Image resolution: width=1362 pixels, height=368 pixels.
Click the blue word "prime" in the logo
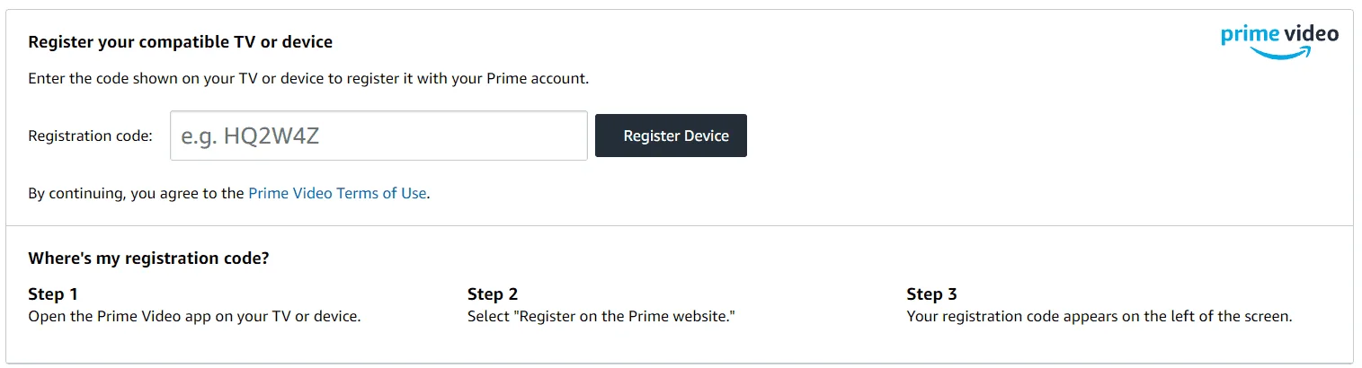(x=1250, y=36)
